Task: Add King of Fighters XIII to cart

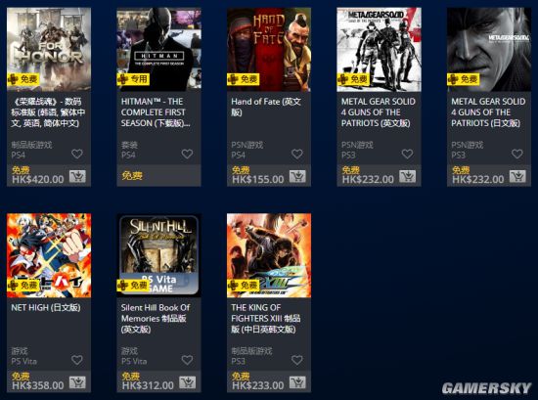Action: 297,382
